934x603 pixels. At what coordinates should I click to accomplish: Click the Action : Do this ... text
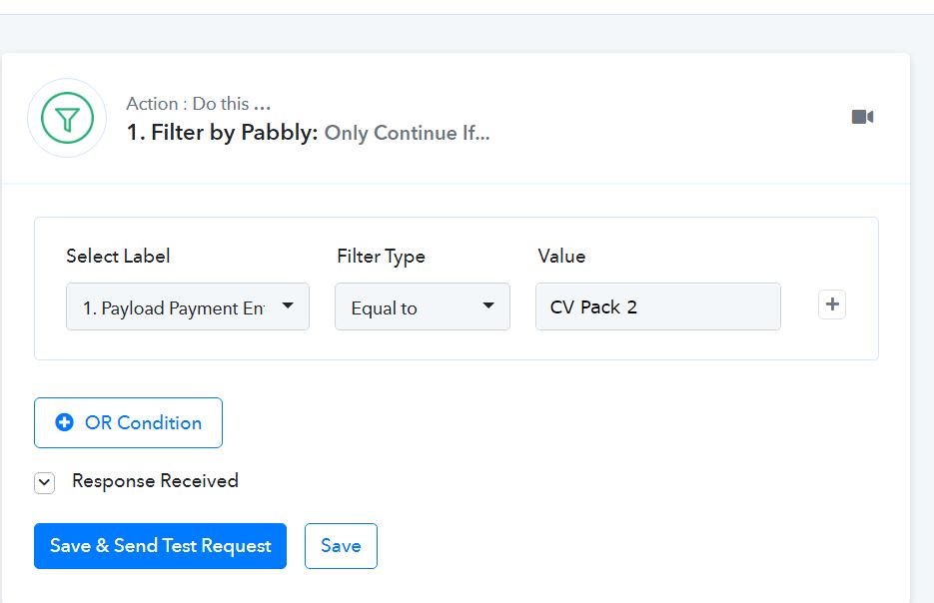pyautogui.click(x=199, y=104)
